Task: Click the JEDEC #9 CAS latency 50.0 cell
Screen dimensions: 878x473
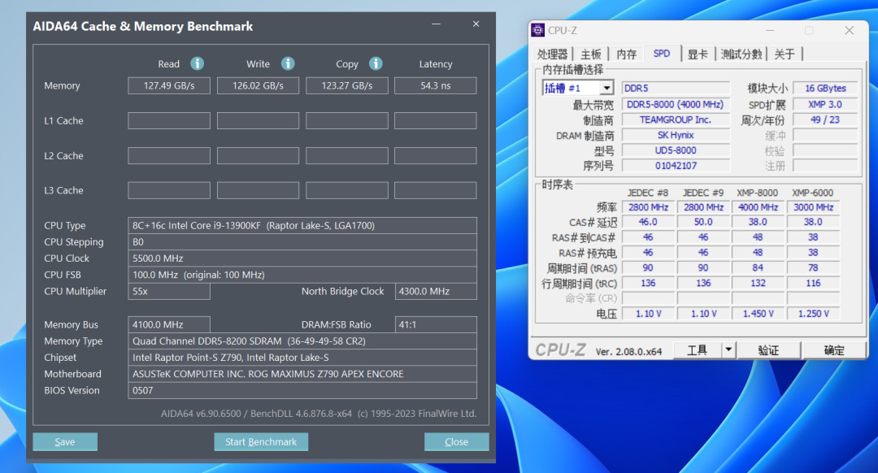Action: click(703, 222)
